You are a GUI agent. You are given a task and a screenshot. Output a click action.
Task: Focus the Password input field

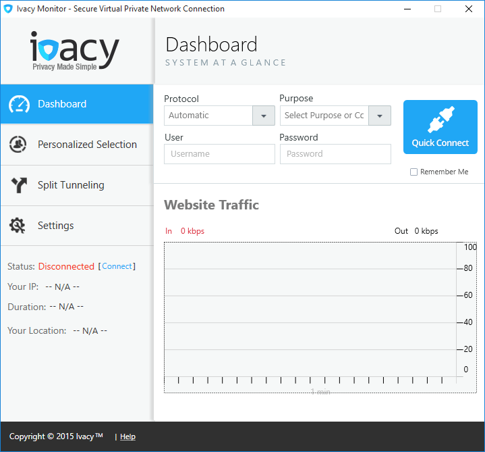coord(335,154)
